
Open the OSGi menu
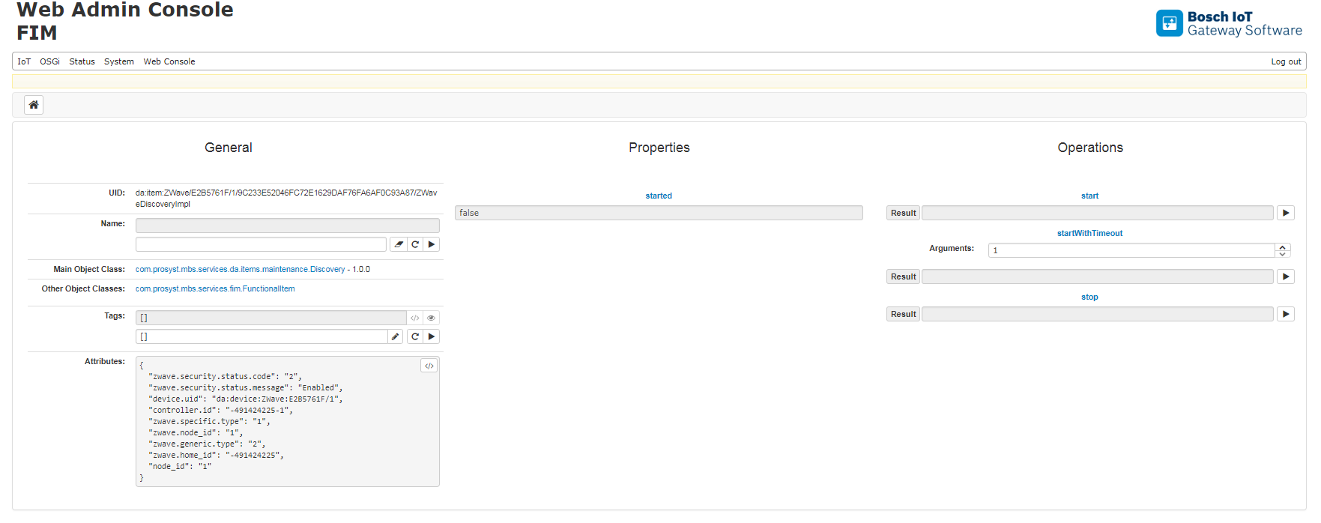pyautogui.click(x=50, y=61)
